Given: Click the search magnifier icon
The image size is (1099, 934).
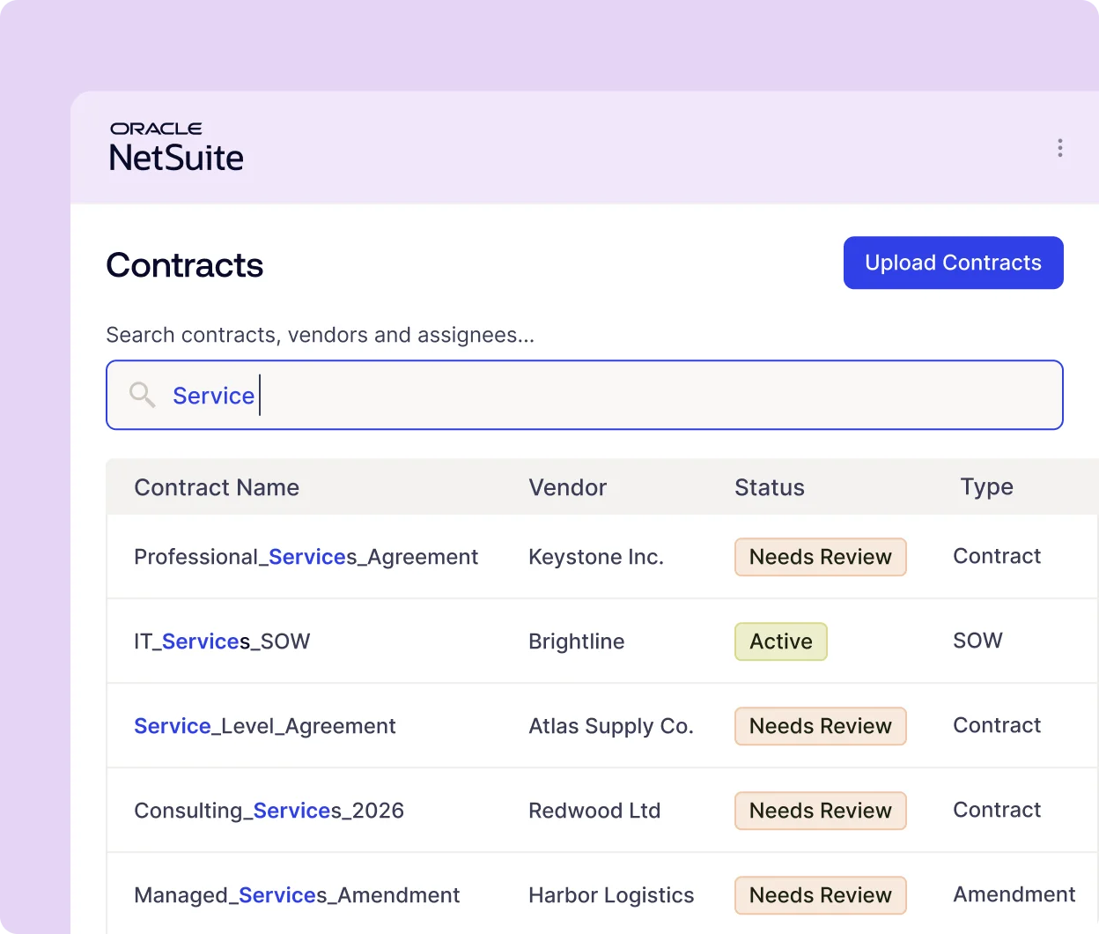Looking at the screenshot, I should click(142, 395).
